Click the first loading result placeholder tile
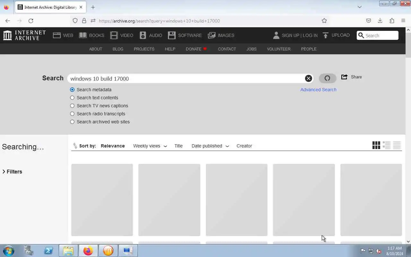 click(102, 200)
